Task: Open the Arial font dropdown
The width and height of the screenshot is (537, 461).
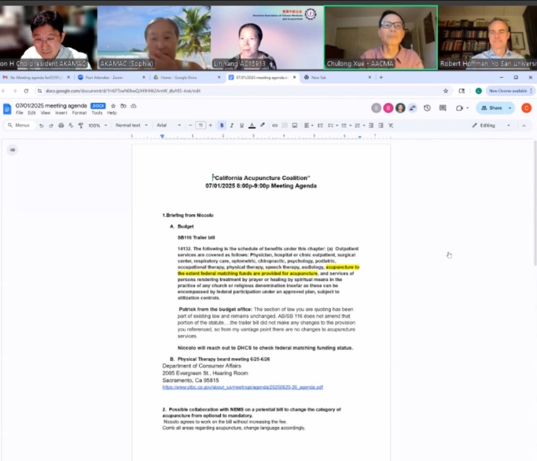Action: click(x=168, y=126)
